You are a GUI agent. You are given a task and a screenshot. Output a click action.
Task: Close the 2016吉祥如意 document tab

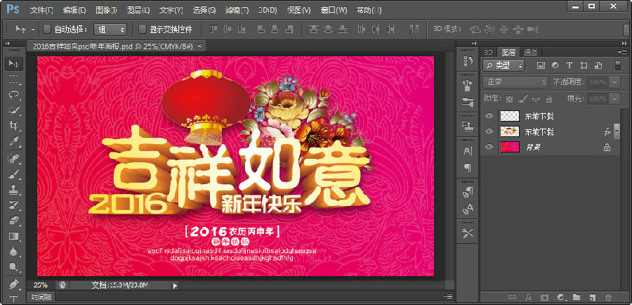[200, 46]
